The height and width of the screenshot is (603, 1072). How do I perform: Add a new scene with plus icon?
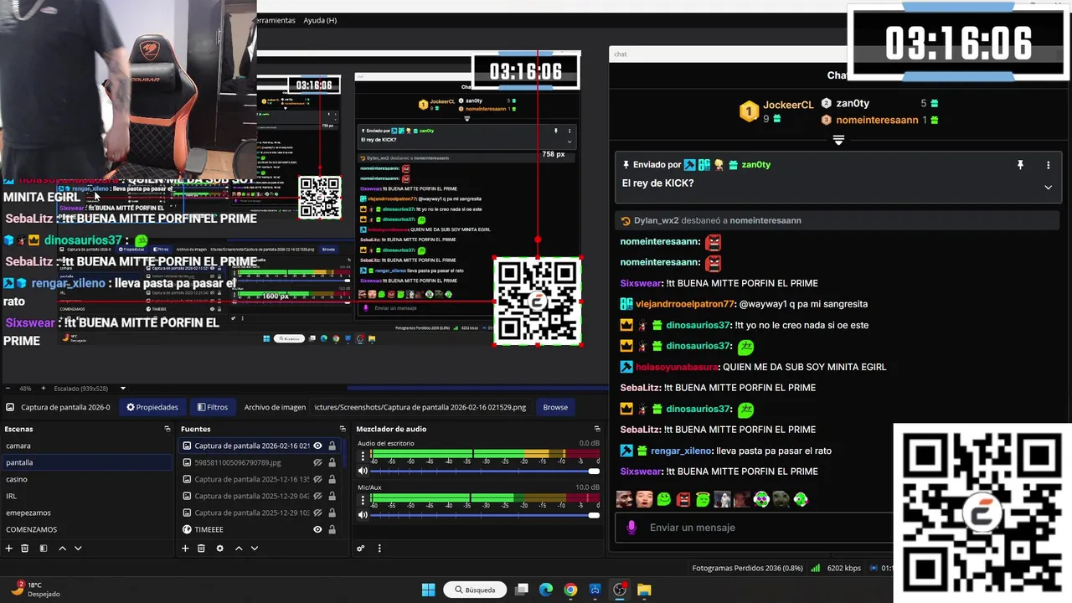9,549
